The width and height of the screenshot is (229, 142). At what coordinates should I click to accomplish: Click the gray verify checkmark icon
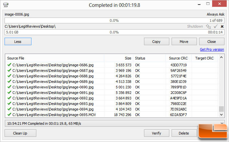click(x=216, y=26)
